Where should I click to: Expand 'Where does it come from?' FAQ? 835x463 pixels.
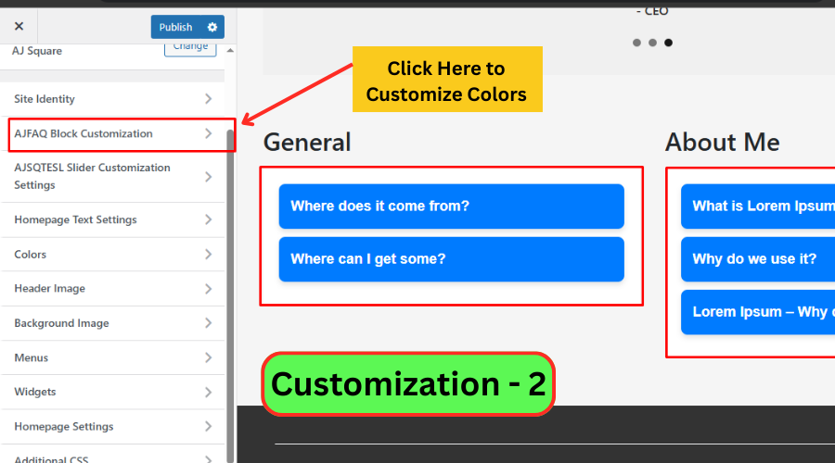[451, 206]
